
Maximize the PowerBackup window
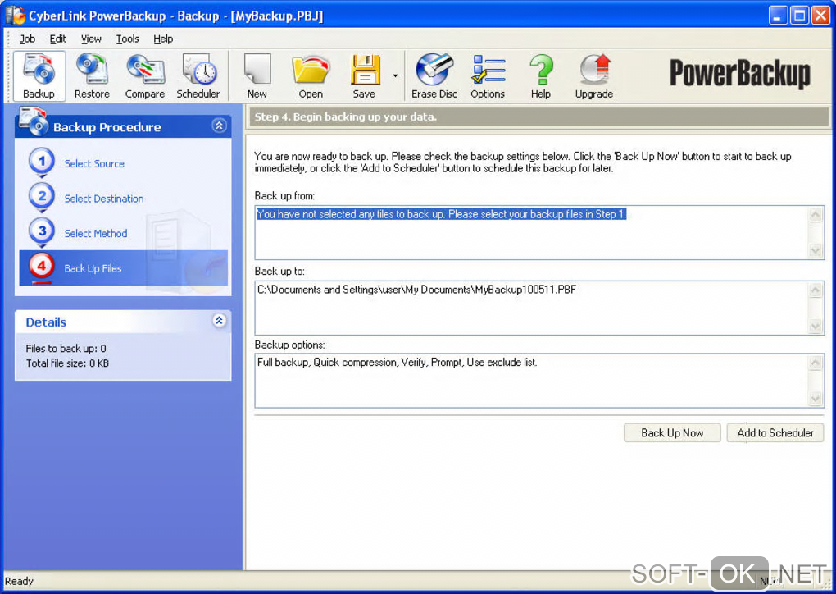pos(799,16)
